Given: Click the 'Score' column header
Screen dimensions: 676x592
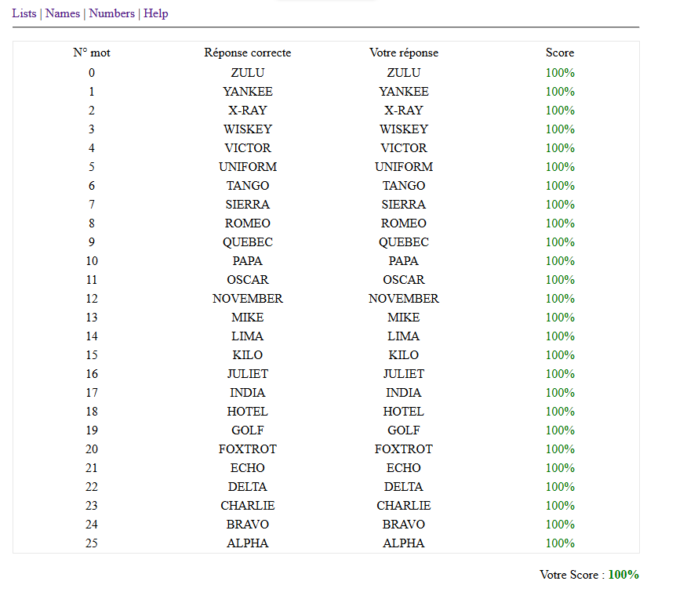Looking at the screenshot, I should [560, 53].
